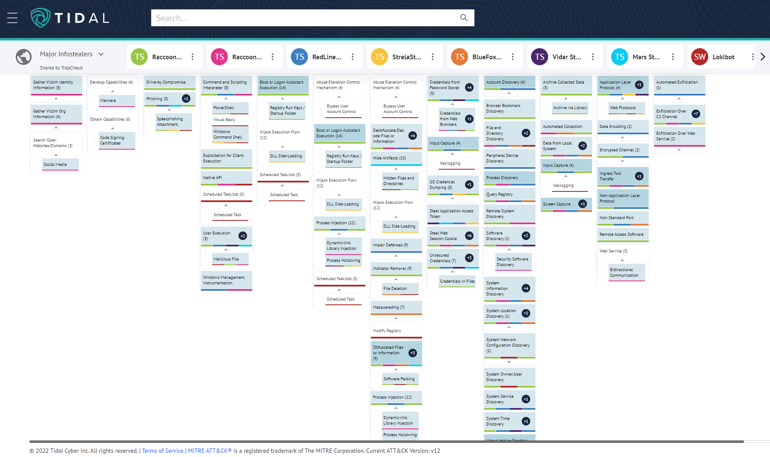This screenshot has height=457, width=770.
Task: Collapse Develop Capabilities sub-techniques
Action: click(112, 91)
